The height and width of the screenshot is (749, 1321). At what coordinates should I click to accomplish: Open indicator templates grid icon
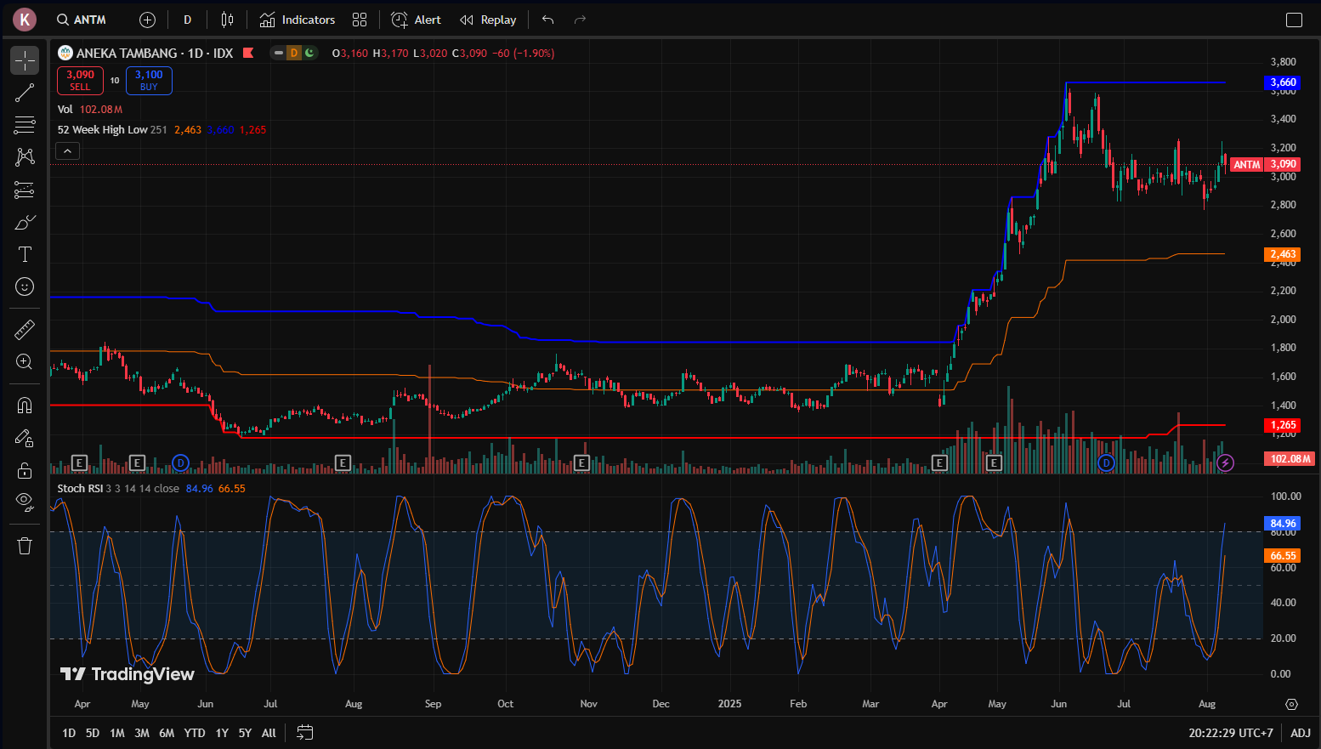360,20
